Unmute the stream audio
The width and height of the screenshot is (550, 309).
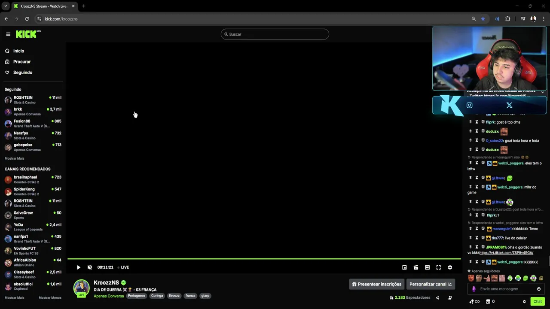tap(90, 267)
